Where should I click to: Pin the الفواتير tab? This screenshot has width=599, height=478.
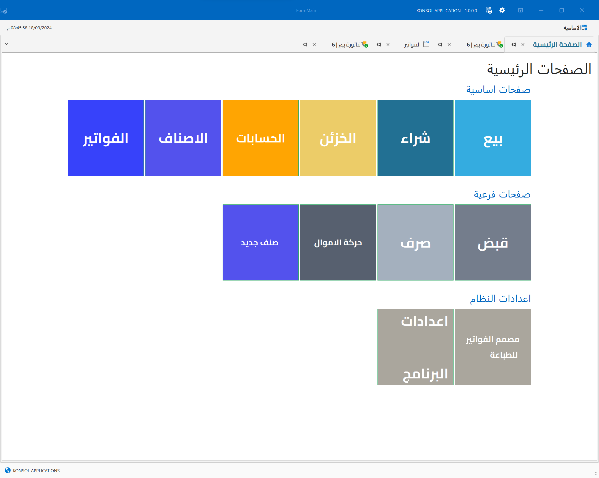379,45
